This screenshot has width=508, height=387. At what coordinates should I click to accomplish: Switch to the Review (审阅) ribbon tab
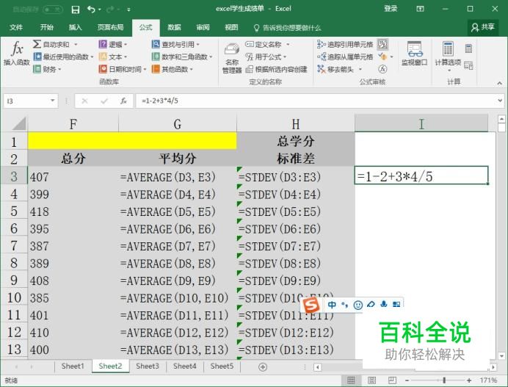(x=203, y=27)
